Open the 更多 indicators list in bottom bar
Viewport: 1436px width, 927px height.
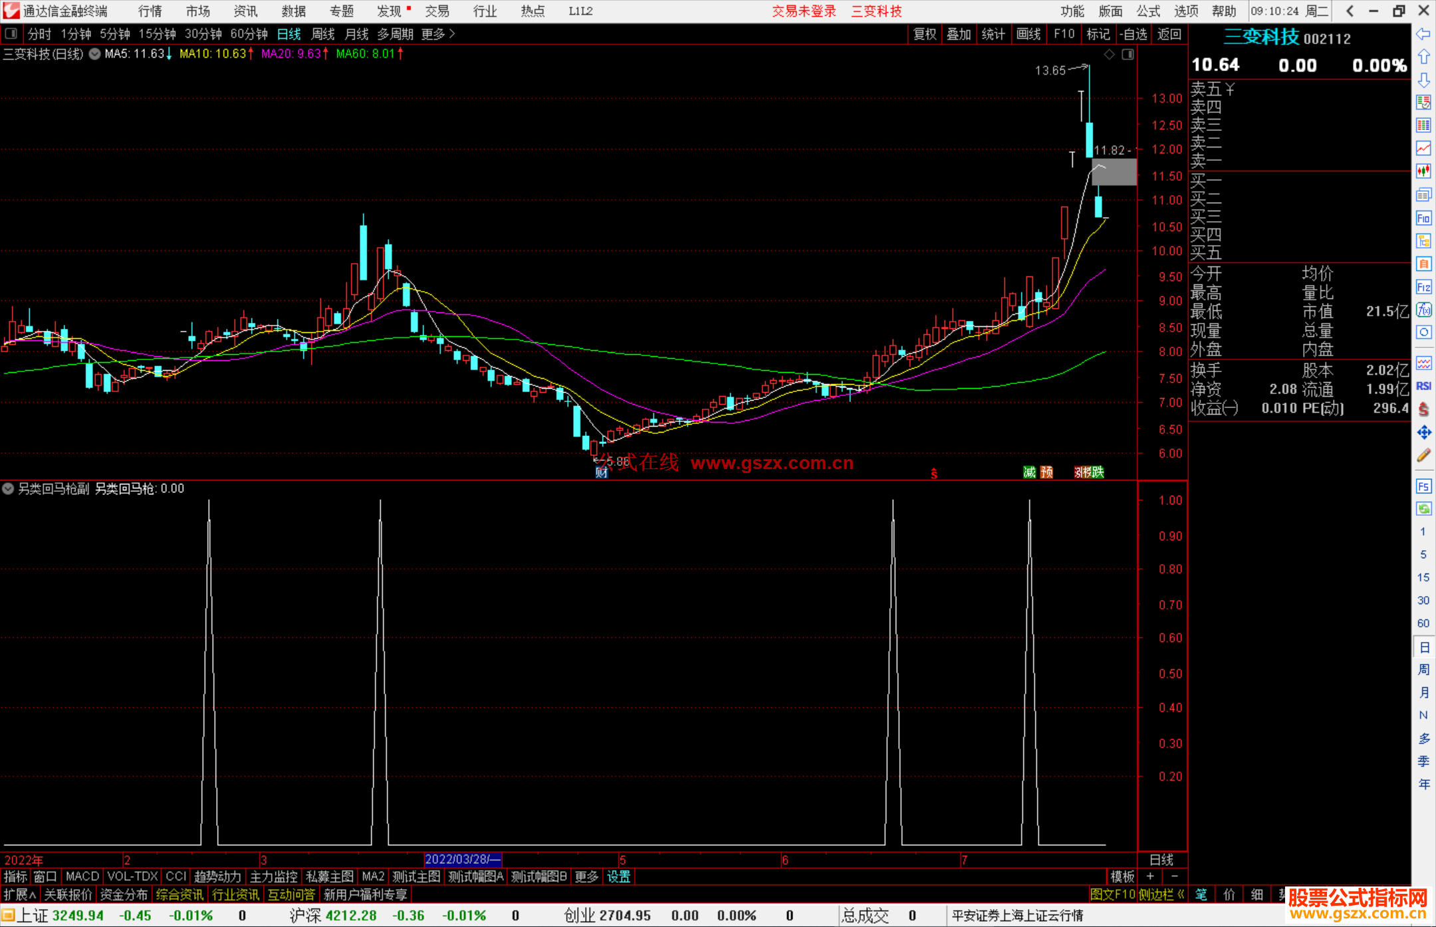point(586,876)
